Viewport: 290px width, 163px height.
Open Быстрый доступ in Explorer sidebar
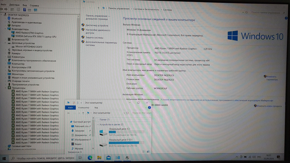82,122
